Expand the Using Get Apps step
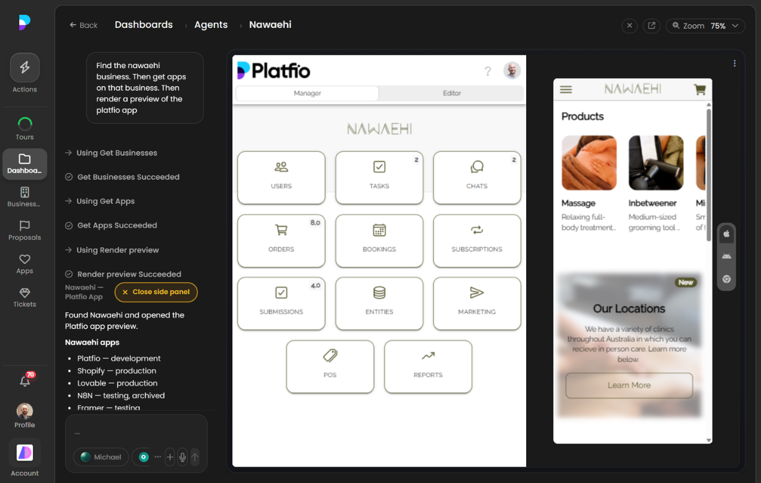This screenshot has width=761, height=483. pos(100,201)
